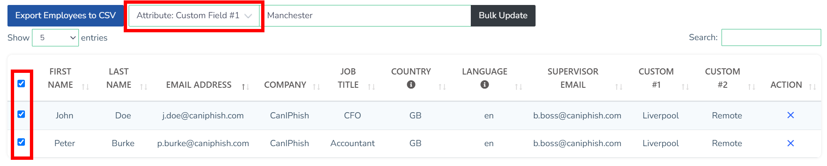Click the Manchester value text field
Screen dimensions: 827x166
[367, 16]
